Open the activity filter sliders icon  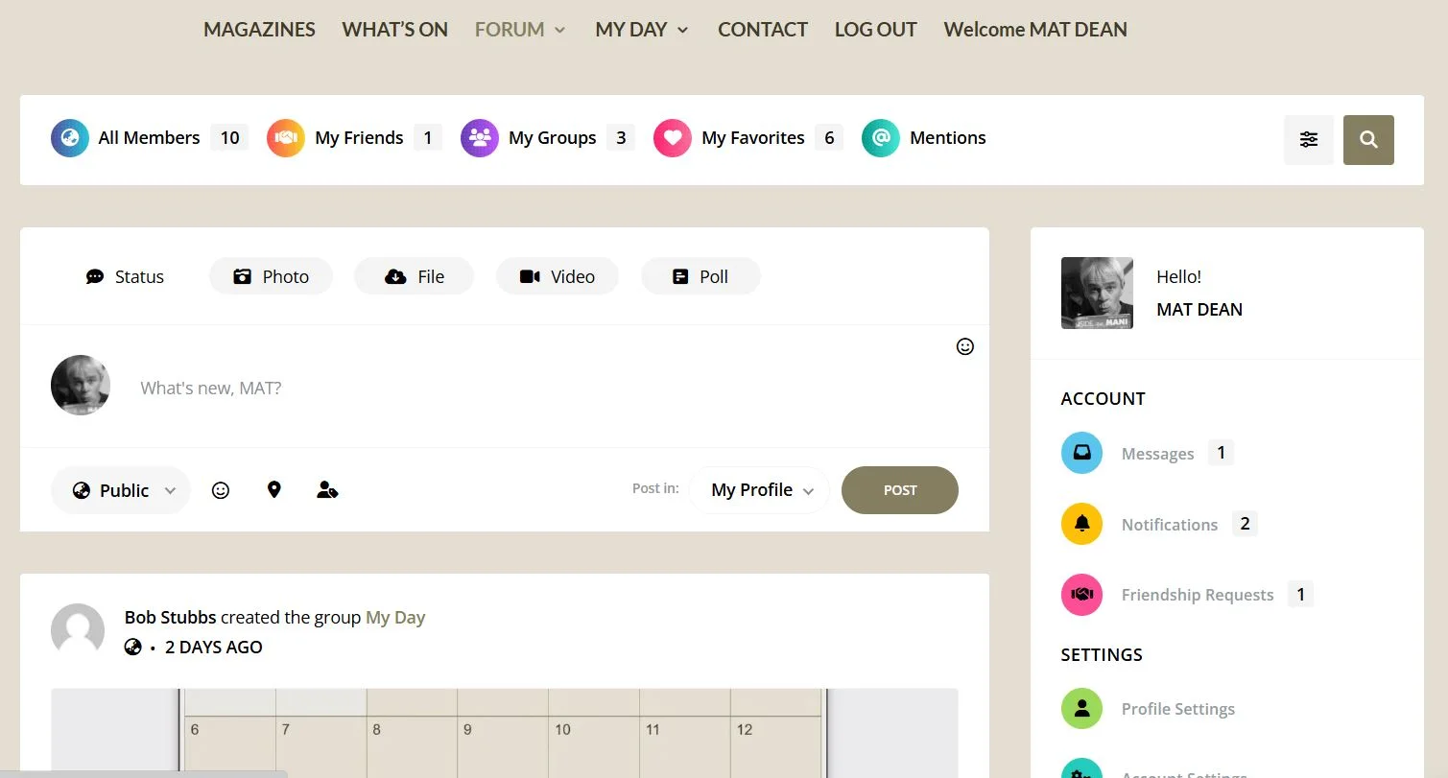pos(1308,140)
